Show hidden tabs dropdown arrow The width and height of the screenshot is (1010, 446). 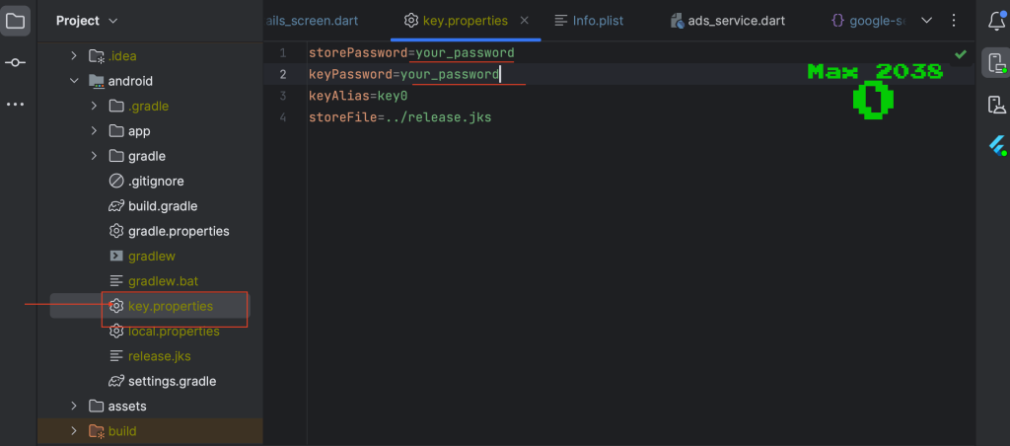point(927,21)
